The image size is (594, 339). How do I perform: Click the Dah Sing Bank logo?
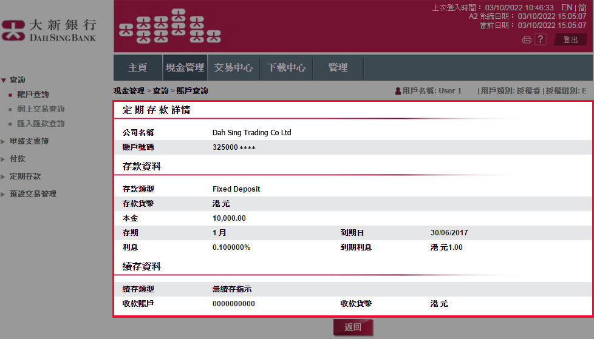point(49,30)
